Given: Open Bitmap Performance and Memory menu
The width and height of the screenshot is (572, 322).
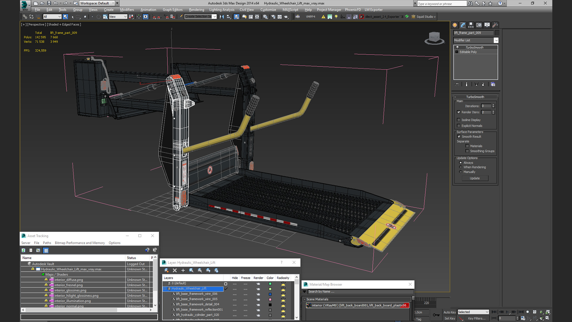Looking at the screenshot, I should click(80, 243).
